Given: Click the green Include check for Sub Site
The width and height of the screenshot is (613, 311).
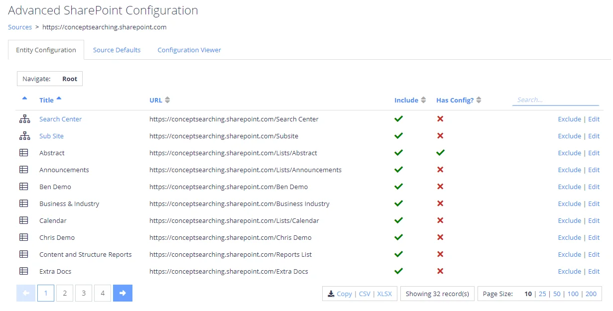Looking at the screenshot, I should click(398, 136).
